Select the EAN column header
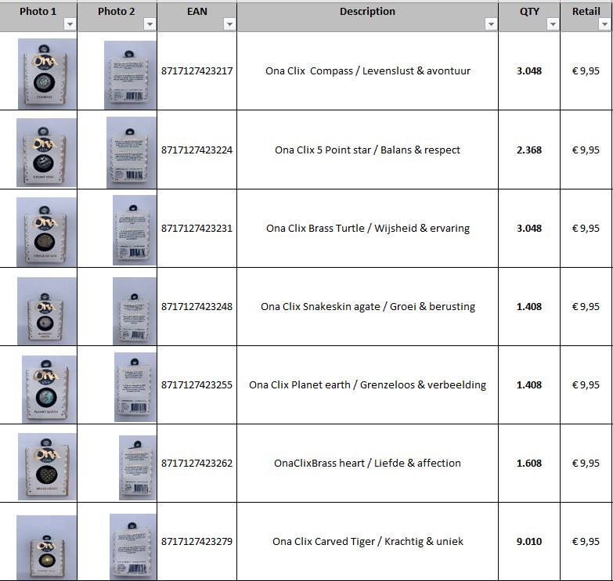The height and width of the screenshot is (581, 613). pos(197,16)
